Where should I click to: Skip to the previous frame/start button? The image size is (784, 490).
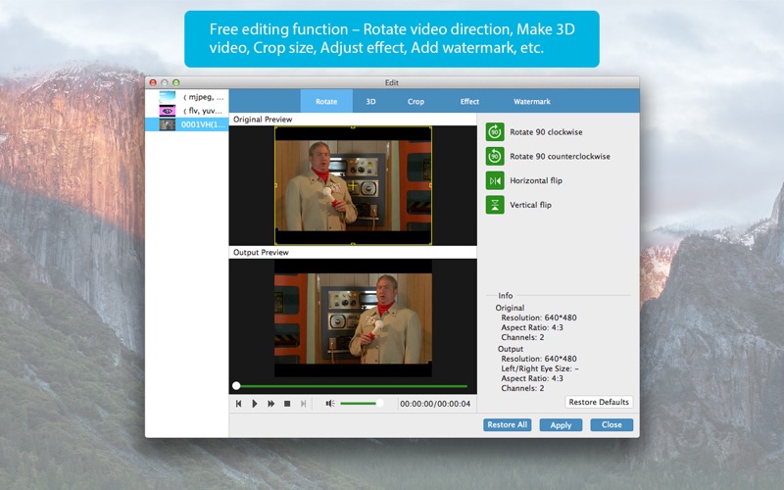click(x=238, y=404)
